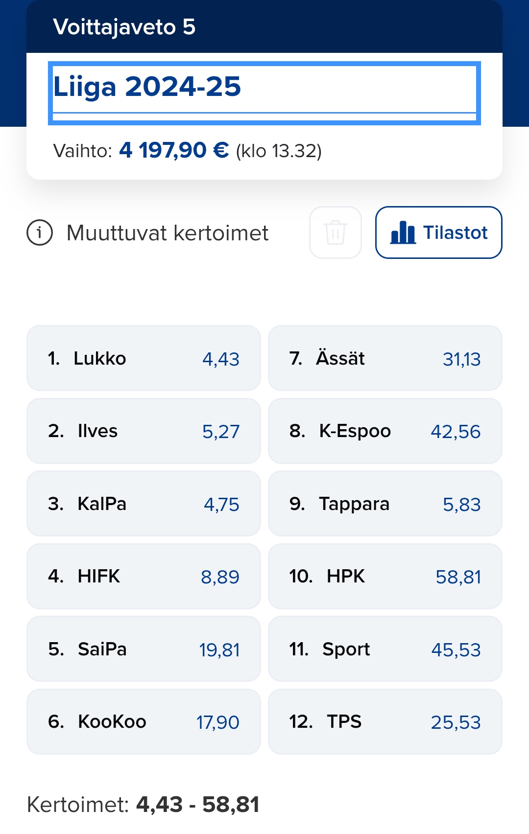Click the Muuttuvat kertoimet label
The height and width of the screenshot is (834, 529).
(x=168, y=233)
